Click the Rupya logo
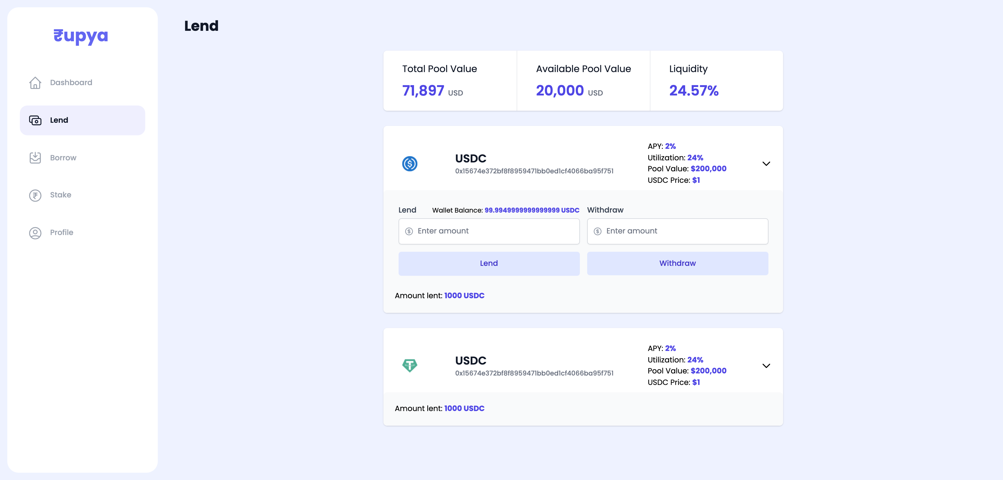Screen dimensions: 1003x480 (x=81, y=36)
